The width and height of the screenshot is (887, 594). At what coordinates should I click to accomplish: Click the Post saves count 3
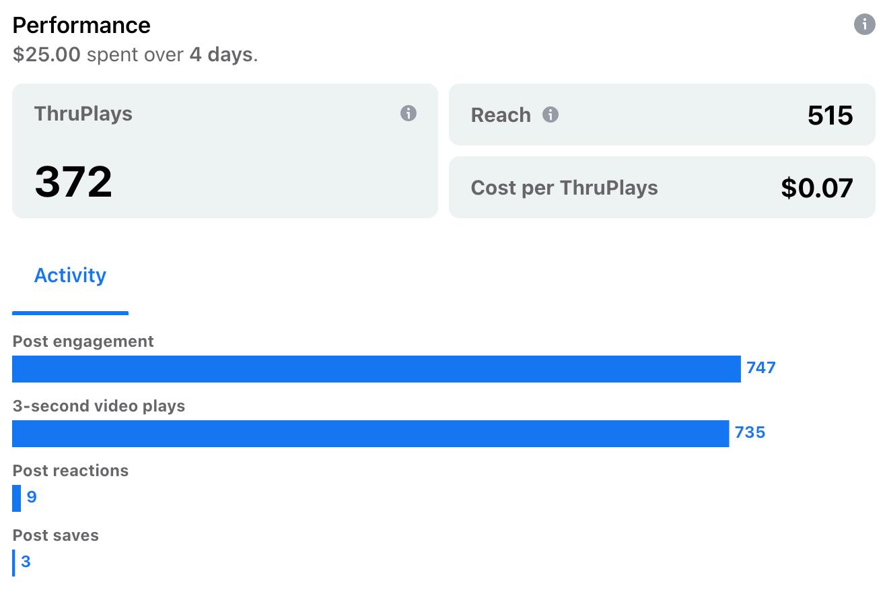(x=26, y=562)
